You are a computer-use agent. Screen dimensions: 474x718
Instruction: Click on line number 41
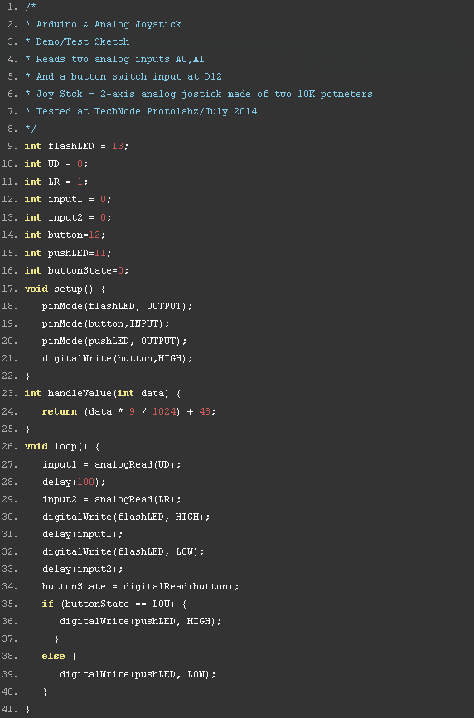click(x=9, y=709)
